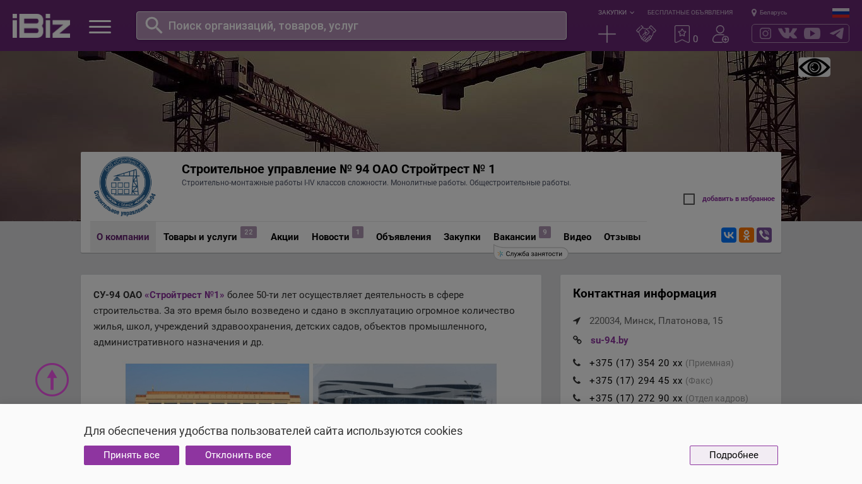The image size is (862, 484).
Task: Show the Отзывы tab
Action: tap(622, 237)
